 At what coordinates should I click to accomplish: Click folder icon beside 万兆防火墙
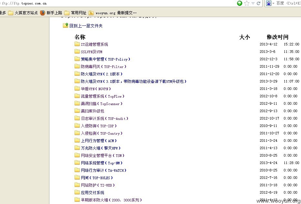77,148
